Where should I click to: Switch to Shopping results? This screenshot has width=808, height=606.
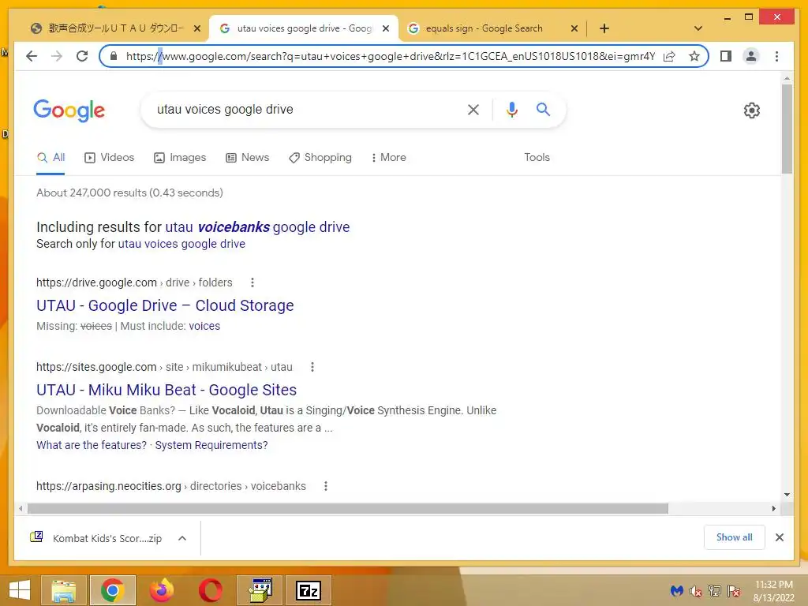(320, 157)
